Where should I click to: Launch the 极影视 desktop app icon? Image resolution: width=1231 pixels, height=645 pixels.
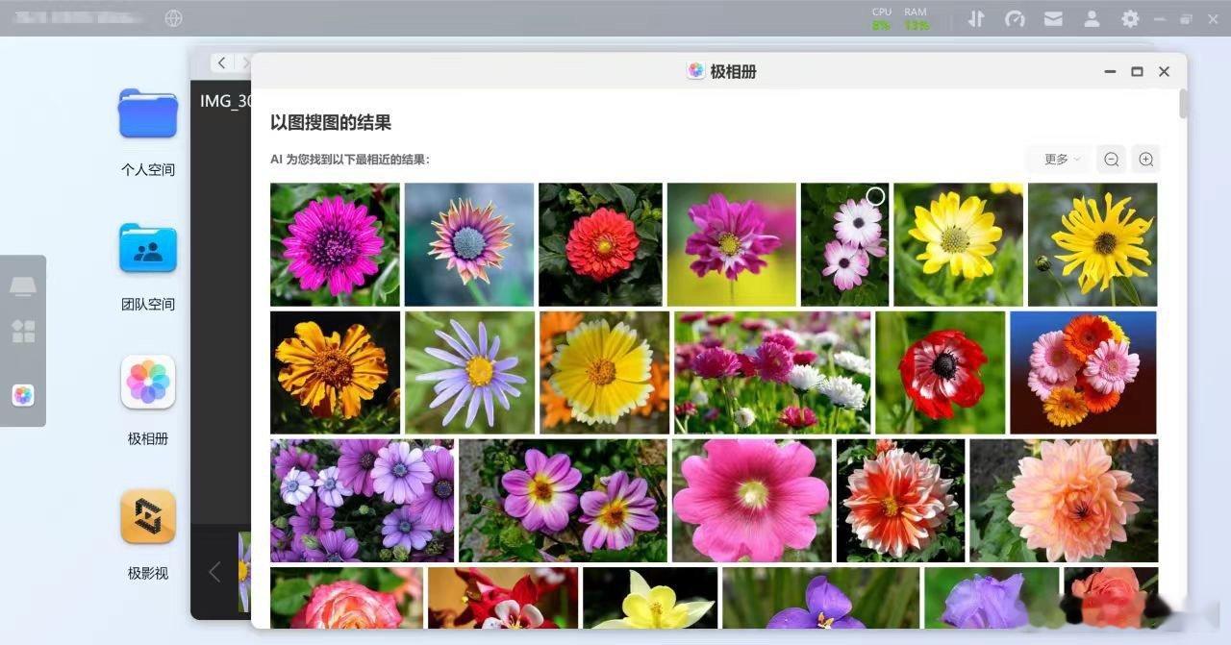(148, 517)
